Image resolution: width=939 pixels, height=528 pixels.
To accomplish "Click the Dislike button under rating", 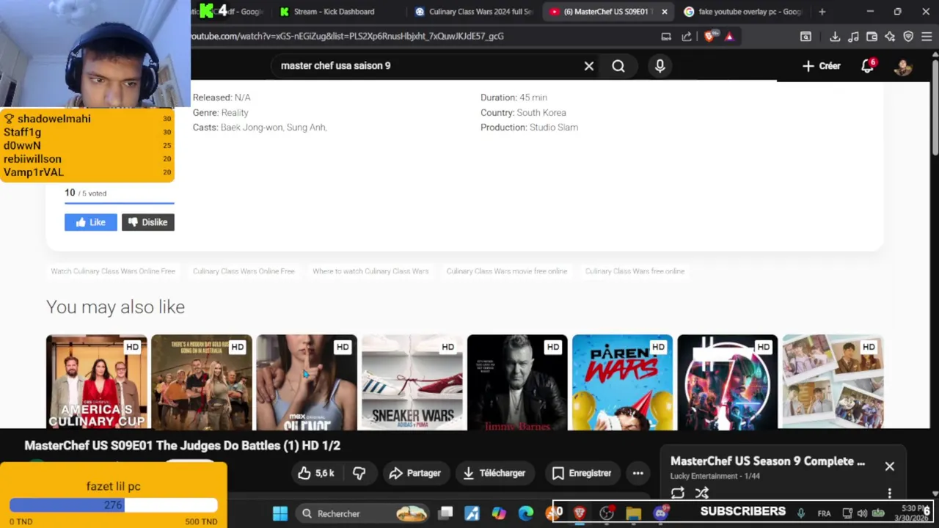I will pos(148,222).
